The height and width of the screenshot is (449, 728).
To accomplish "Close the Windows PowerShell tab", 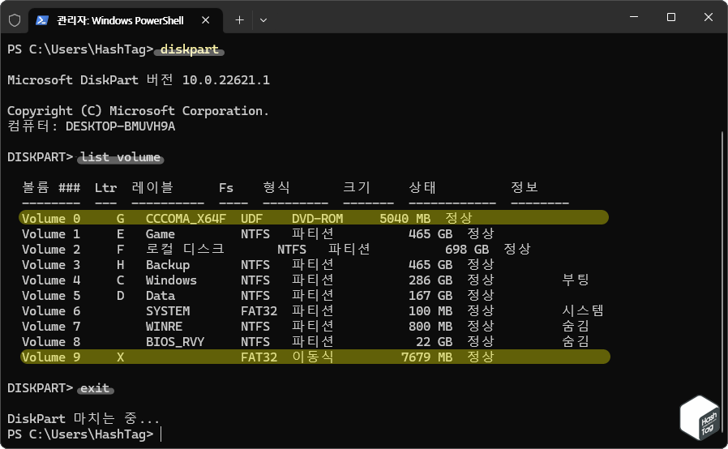I will click(206, 20).
